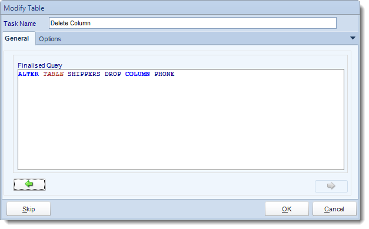
Task: Click the ALTER keyword in query
Action: 28,74
